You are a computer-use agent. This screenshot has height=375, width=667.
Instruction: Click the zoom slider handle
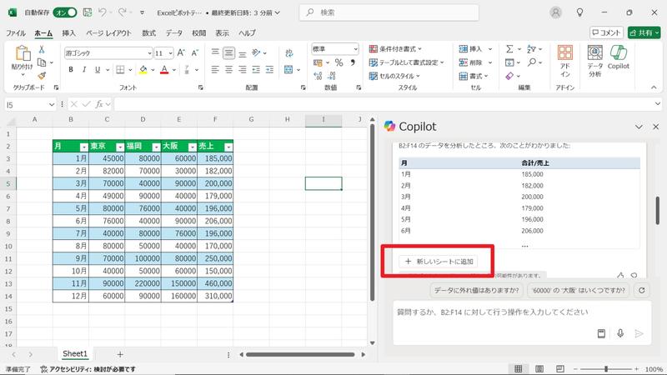tap(606, 368)
